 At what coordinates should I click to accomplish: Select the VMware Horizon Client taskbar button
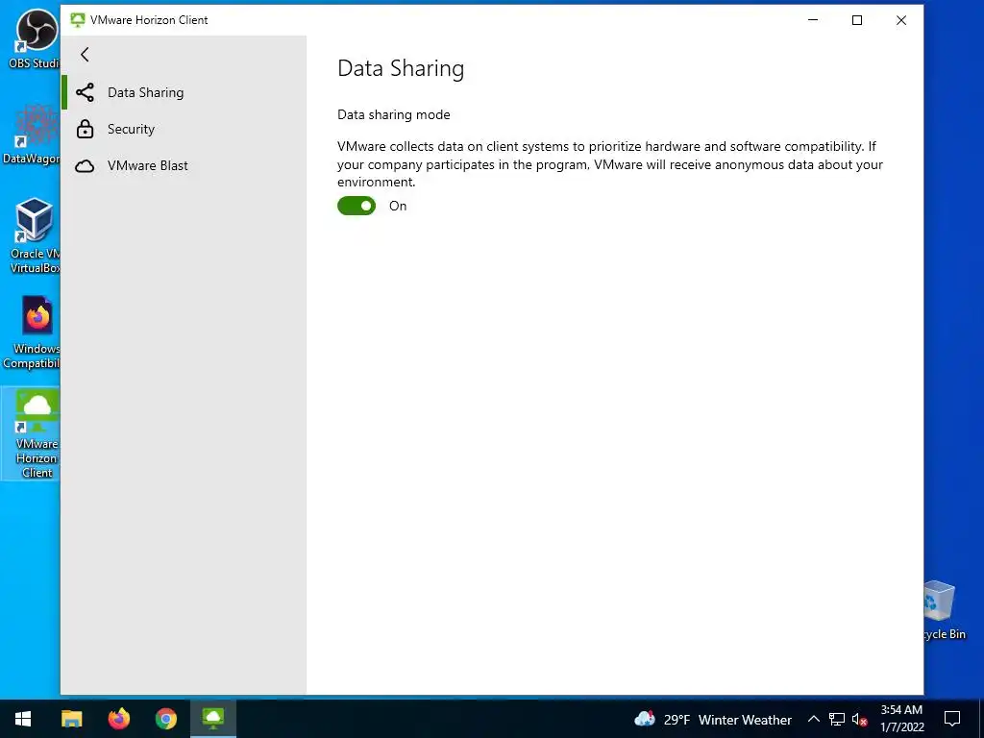tap(212, 719)
